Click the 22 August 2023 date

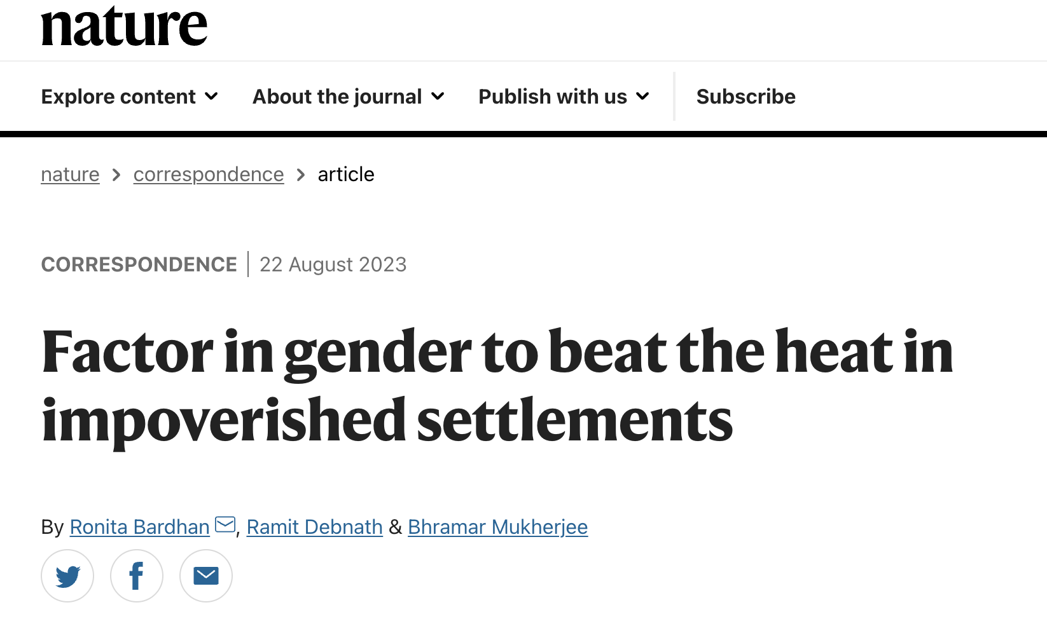(x=333, y=264)
